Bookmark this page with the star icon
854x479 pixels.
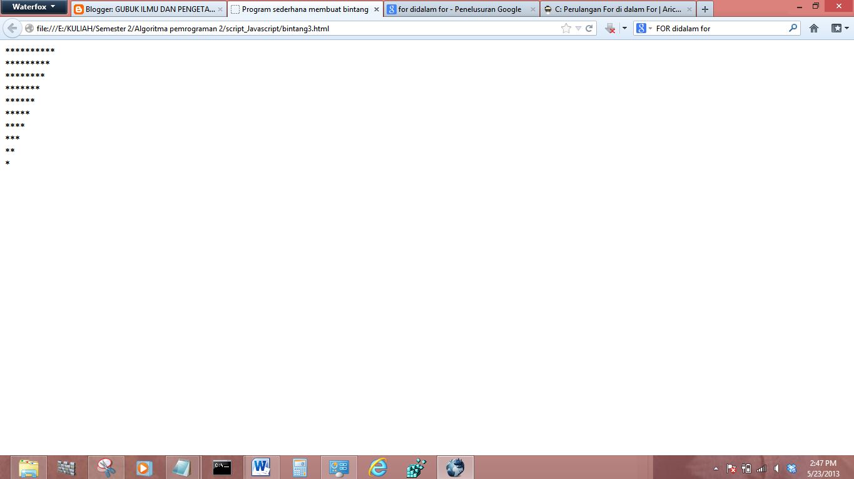566,28
